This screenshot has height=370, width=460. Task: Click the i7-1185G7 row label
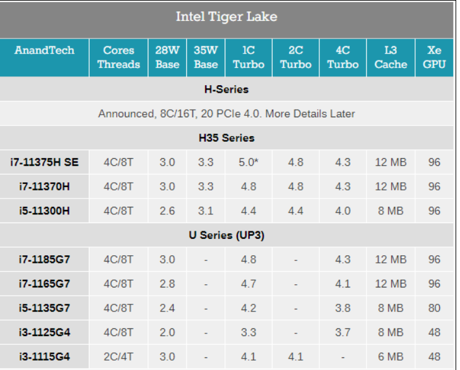[x=44, y=259]
